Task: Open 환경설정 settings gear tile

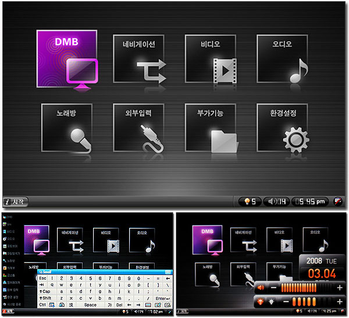Action: click(282, 128)
